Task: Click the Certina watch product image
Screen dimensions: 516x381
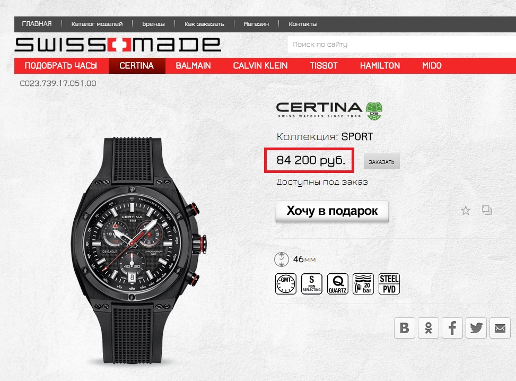Action: pos(138,250)
